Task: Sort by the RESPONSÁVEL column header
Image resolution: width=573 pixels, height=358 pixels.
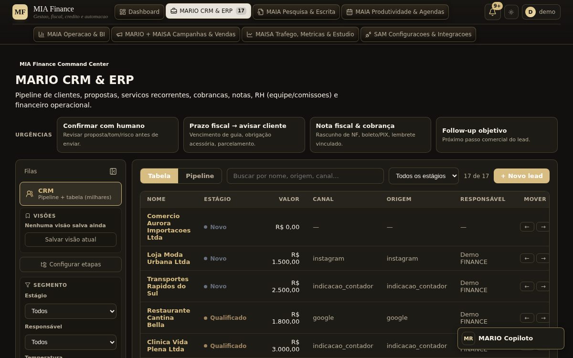Action: (483, 199)
